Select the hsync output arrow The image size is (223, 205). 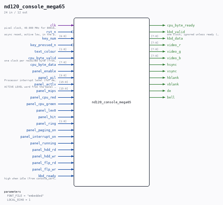(x=164, y=65)
